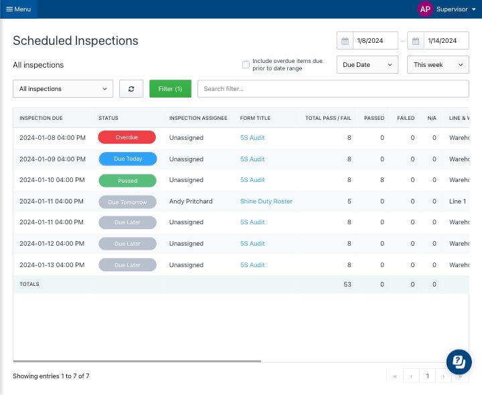Click the blue Due Today status badge
Screen dimensions: 482x395
pyautogui.click(x=128, y=159)
